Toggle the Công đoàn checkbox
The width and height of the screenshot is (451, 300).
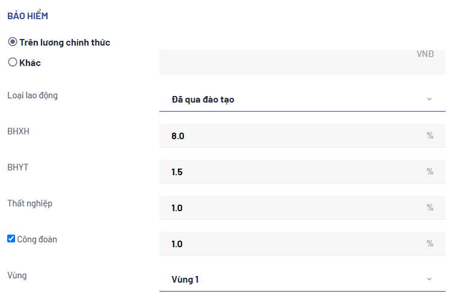[11, 239]
